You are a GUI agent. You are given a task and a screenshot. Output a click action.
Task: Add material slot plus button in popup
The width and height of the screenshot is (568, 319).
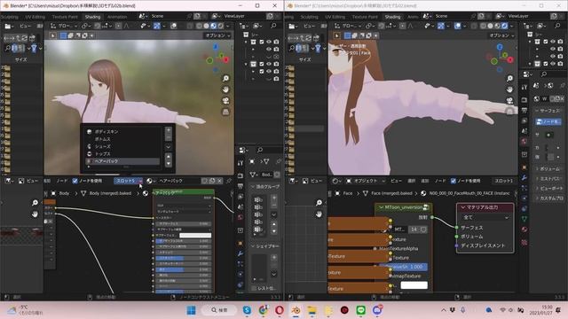168,130
